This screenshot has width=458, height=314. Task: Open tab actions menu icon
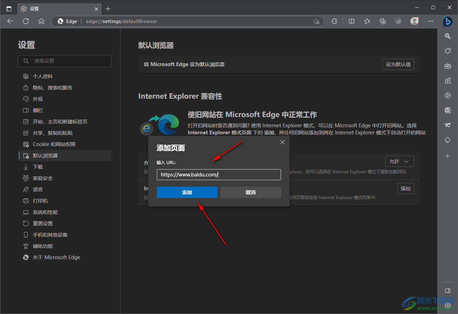9,8
